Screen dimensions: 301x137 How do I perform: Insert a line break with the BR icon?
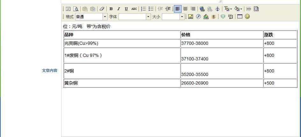[x=230, y=17]
